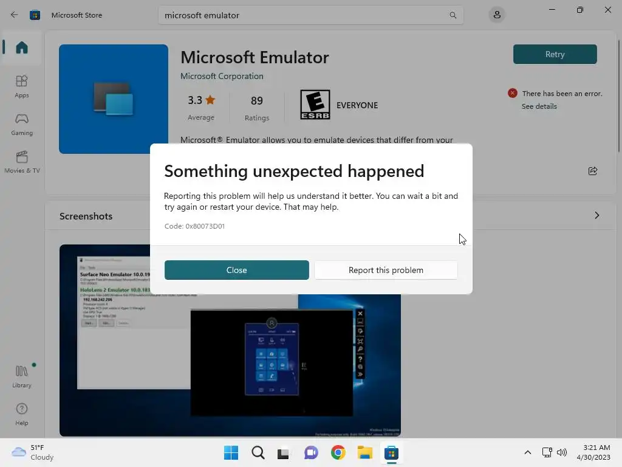Open Help in the sidebar

point(22,414)
